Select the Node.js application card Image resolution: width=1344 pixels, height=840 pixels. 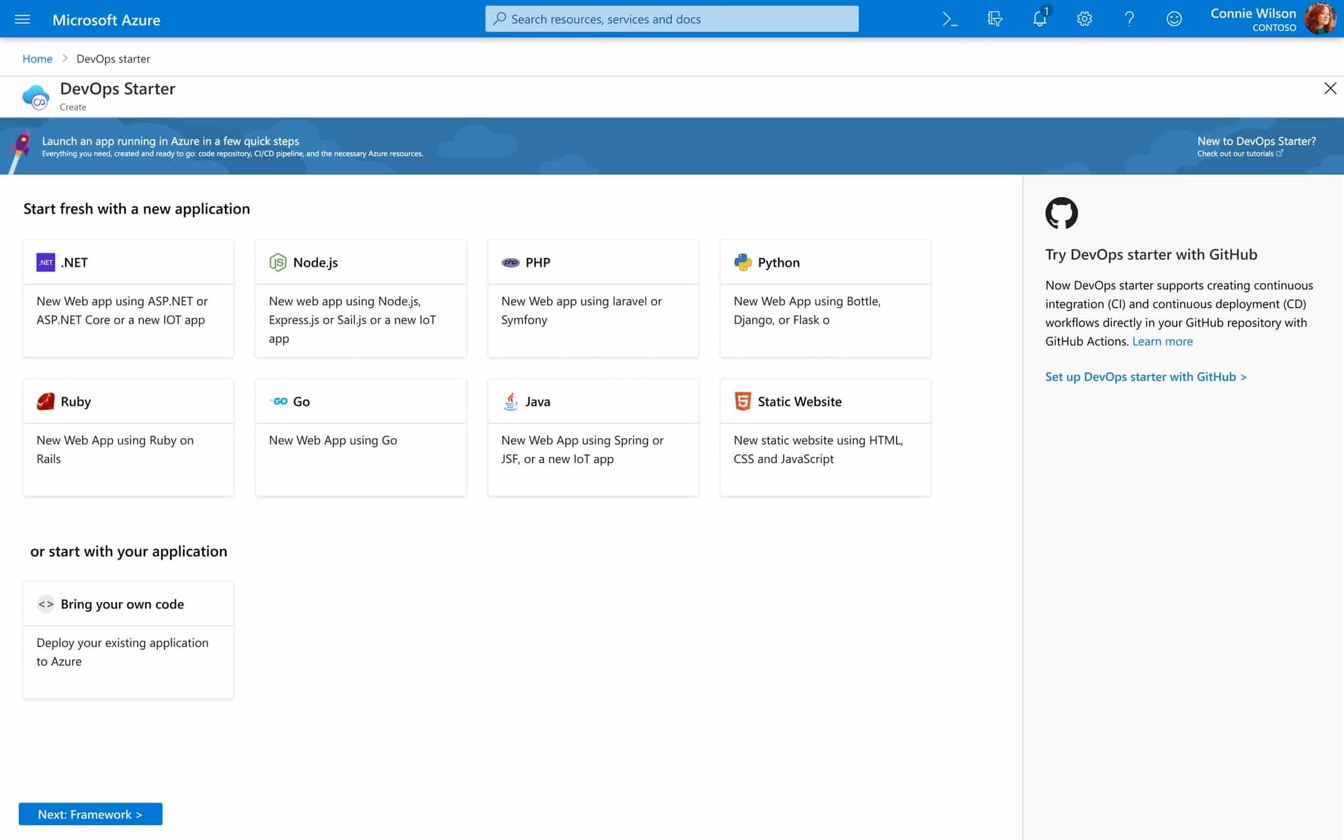tap(360, 298)
